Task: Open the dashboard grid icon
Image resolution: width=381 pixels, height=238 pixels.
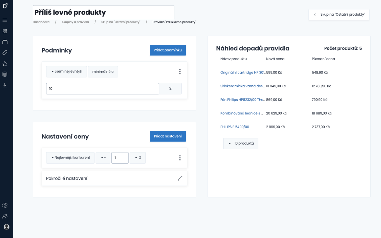Action: coord(5,31)
